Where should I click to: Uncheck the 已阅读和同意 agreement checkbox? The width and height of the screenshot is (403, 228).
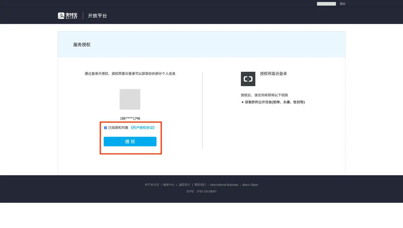coord(105,128)
